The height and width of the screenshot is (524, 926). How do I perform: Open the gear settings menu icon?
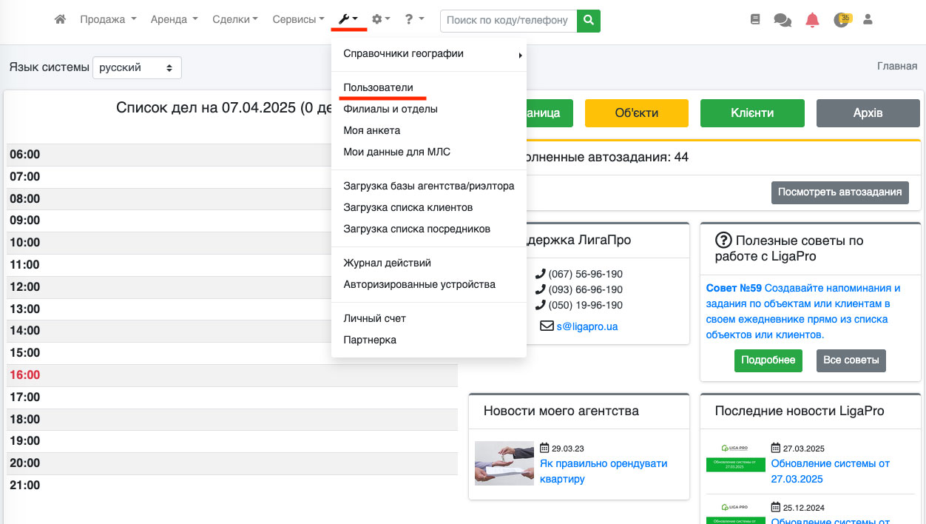[380, 20]
